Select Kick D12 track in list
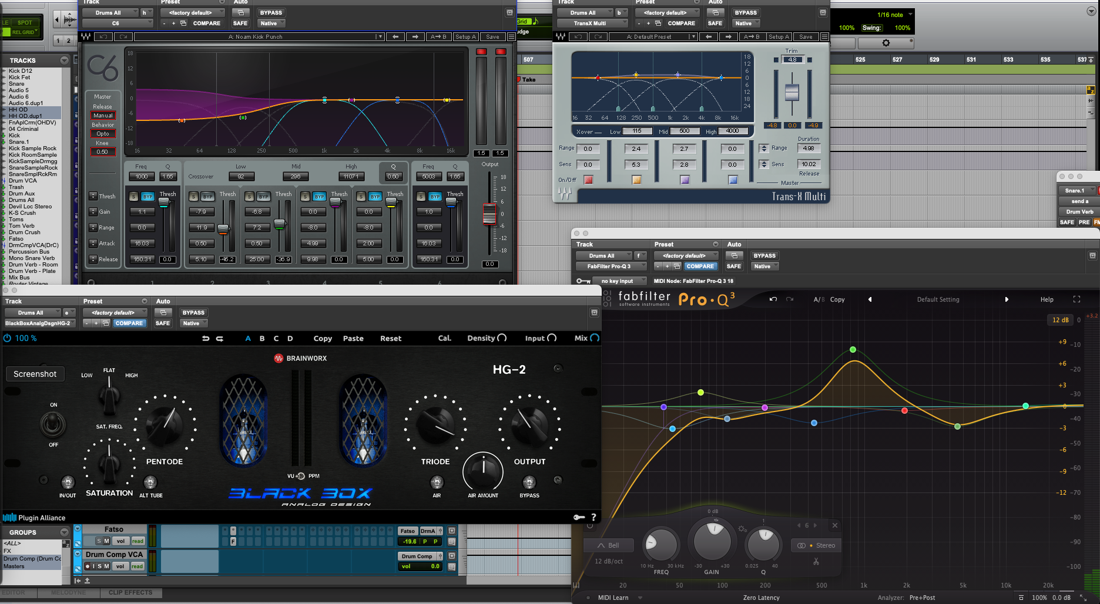This screenshot has width=1100, height=604. click(x=21, y=71)
